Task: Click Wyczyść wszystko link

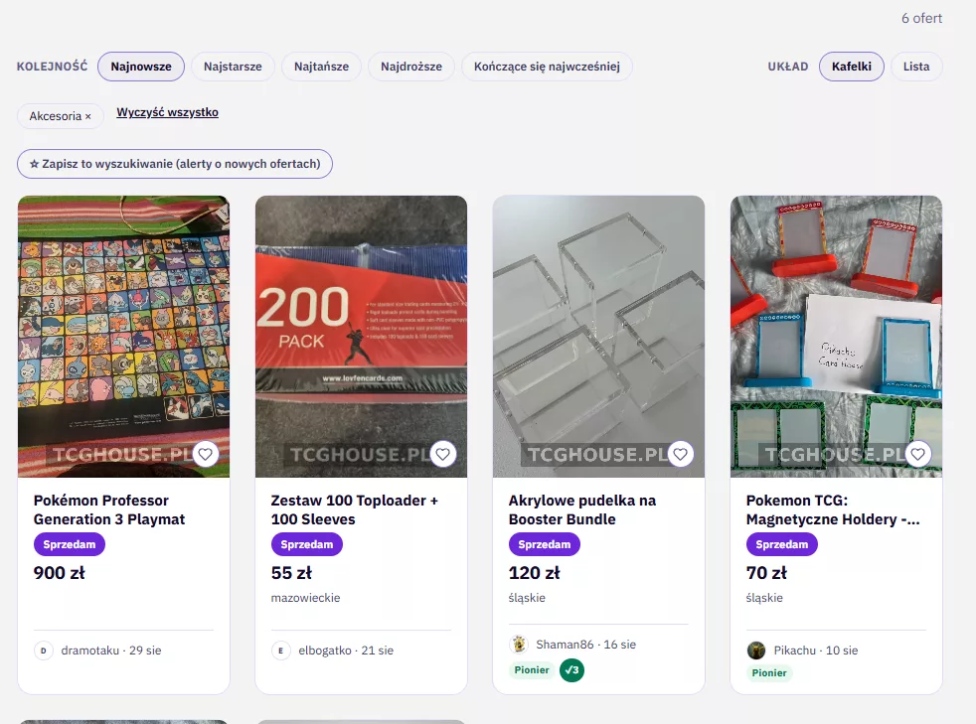Action: click(x=167, y=112)
